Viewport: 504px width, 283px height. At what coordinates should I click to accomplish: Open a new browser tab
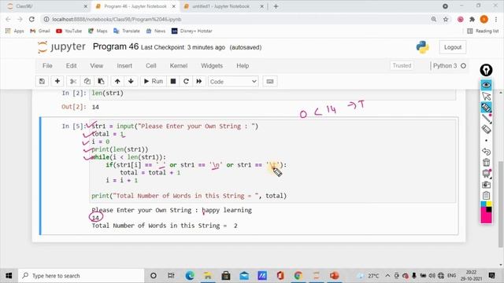click(276, 6)
